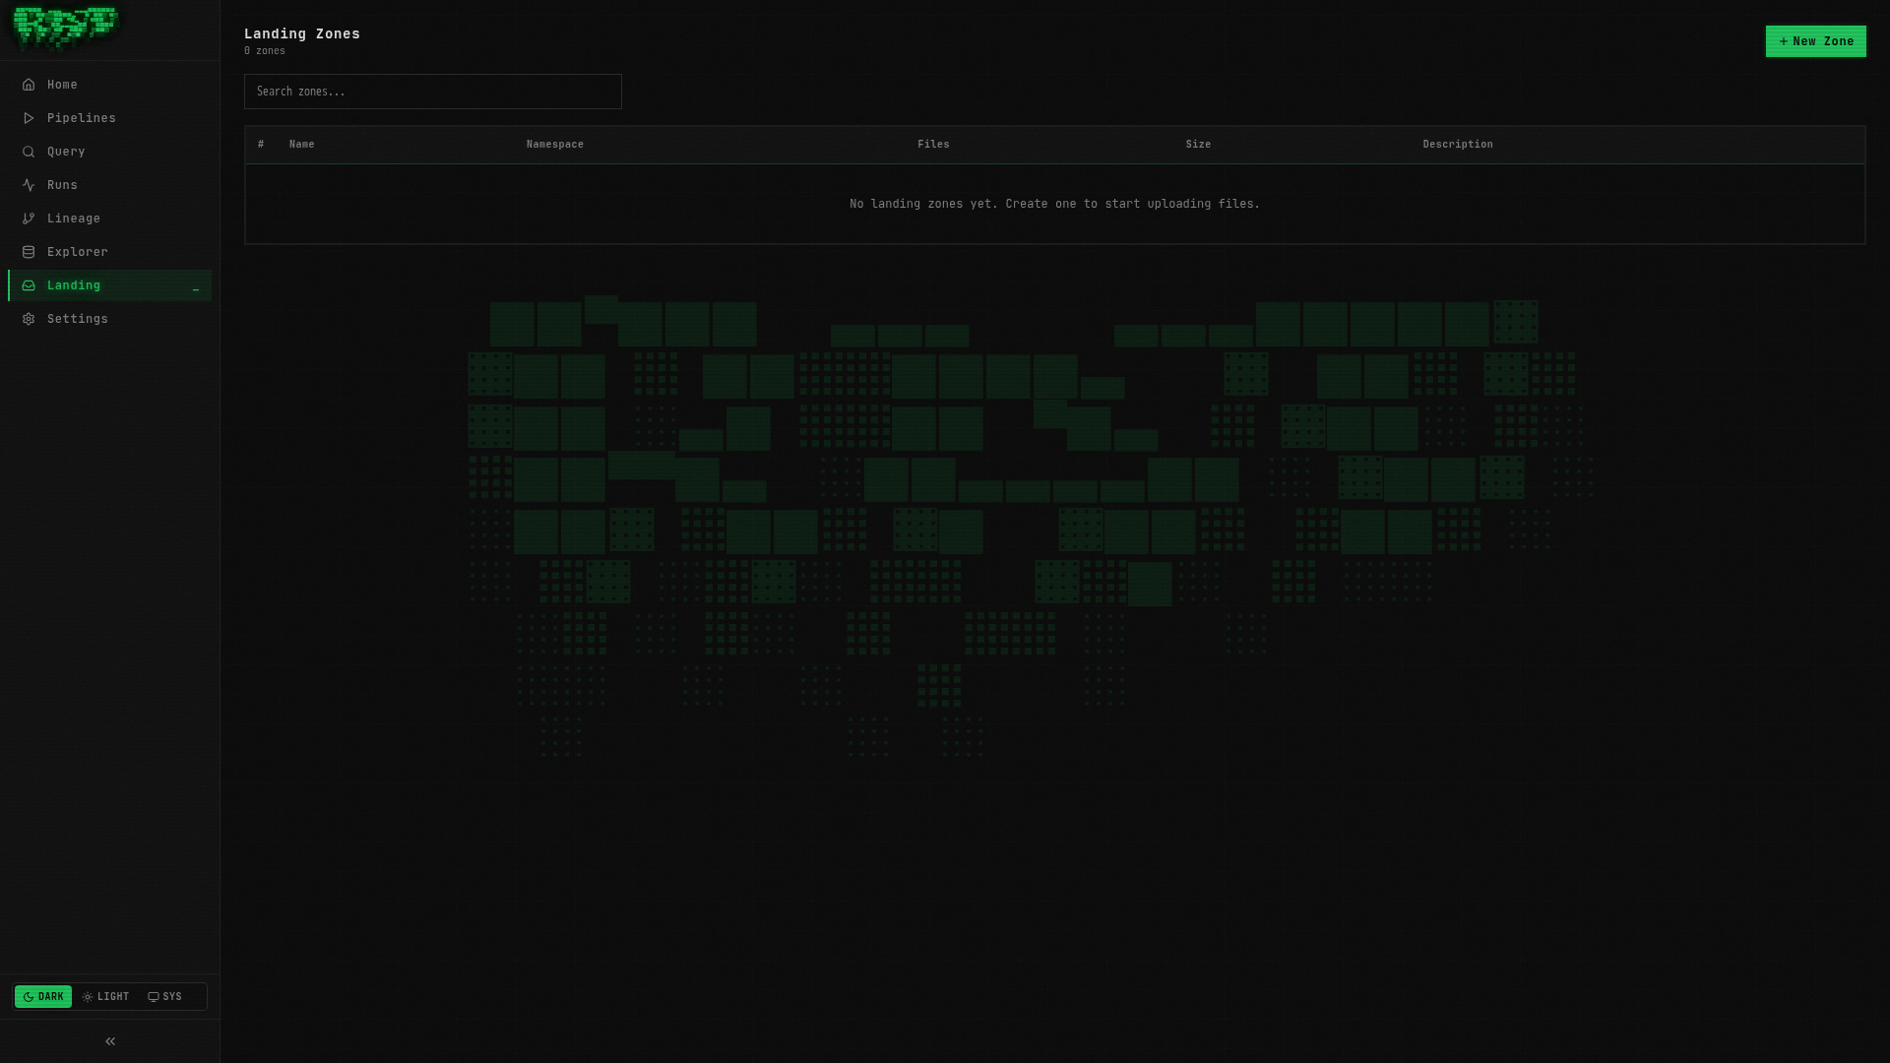Click the Explorer database icon
This screenshot has height=1063, width=1890.
coord(29,252)
